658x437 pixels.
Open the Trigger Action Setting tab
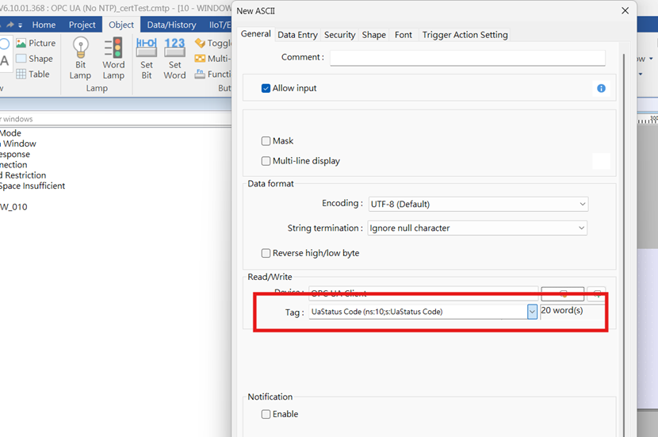(x=465, y=35)
